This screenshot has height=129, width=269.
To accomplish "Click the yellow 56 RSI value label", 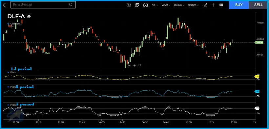I will point(257,77).
